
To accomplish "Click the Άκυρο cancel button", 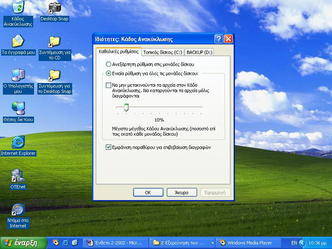I will click(181, 192).
